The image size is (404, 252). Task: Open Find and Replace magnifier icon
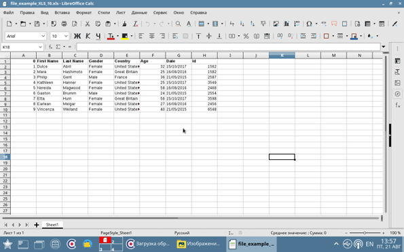click(x=178, y=24)
